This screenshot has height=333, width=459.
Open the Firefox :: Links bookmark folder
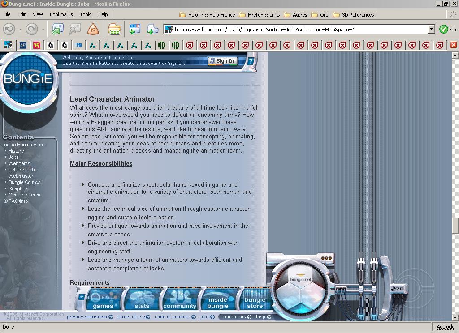(x=260, y=15)
